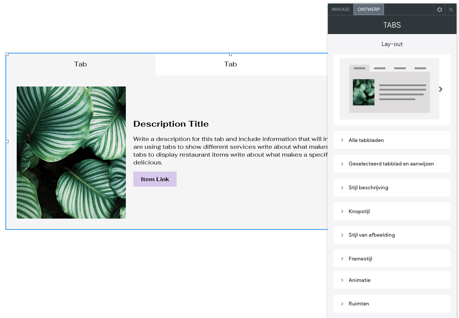Open the Animatie section

(391, 280)
